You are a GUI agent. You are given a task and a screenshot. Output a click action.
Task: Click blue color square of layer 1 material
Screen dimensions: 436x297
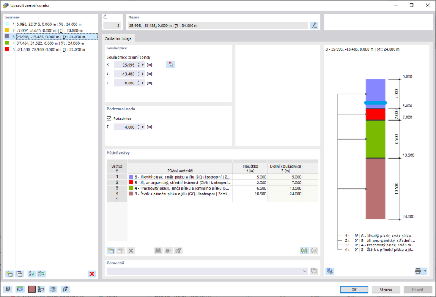pos(131,177)
